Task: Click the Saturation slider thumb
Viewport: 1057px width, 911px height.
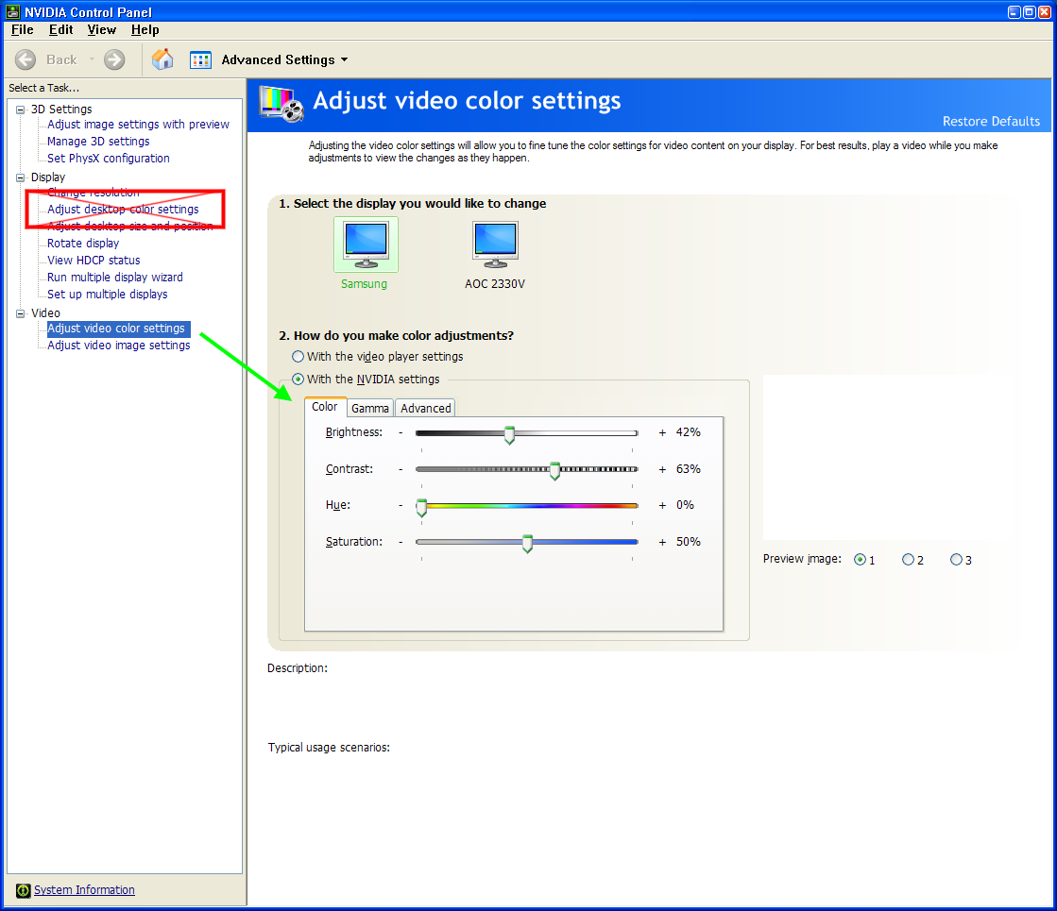Action: pos(528,544)
